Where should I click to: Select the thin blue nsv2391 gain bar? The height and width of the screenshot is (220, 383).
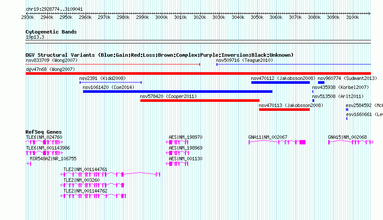[x=111, y=82]
